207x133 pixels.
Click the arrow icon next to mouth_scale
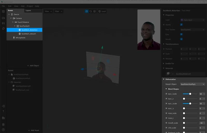(166, 123)
